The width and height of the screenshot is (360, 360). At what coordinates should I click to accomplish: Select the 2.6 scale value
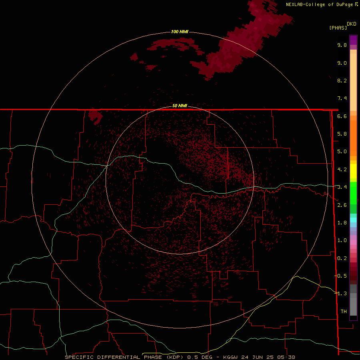tap(342, 205)
